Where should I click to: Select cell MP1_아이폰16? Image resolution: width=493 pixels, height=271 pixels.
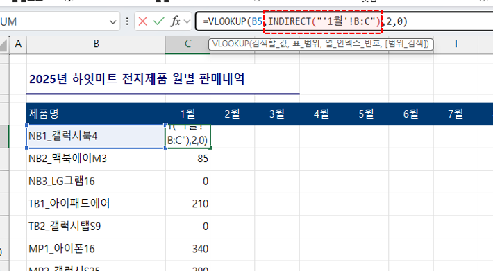click(x=97, y=249)
